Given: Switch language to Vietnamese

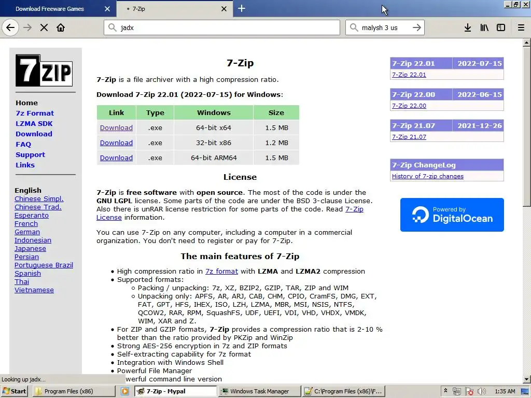Looking at the screenshot, I should click(x=34, y=290).
